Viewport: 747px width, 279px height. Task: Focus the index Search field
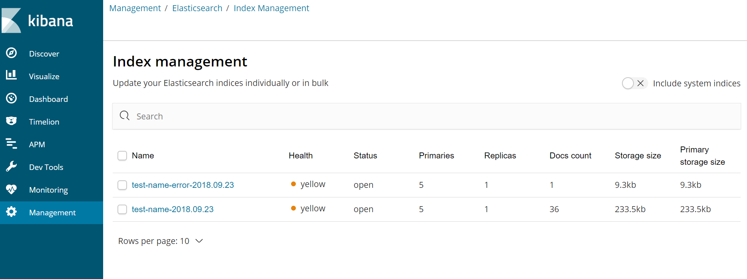tap(426, 116)
